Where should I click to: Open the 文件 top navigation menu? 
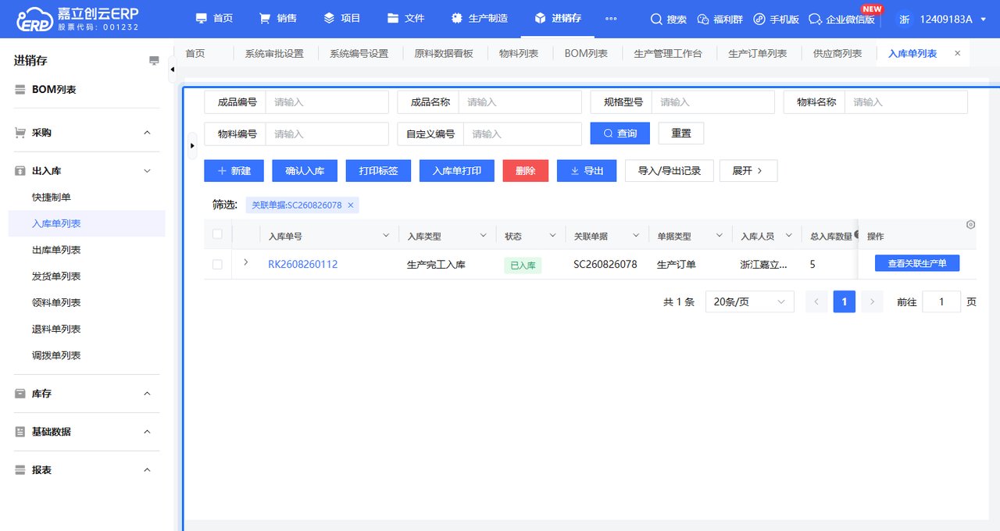(x=406, y=18)
